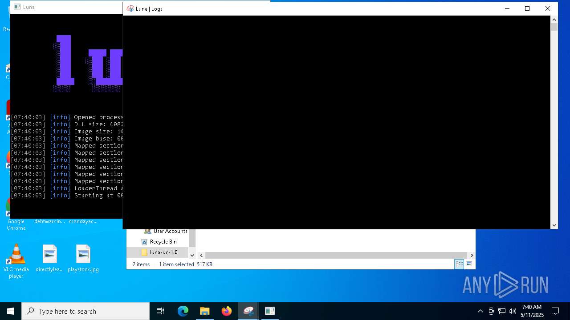Close the Luna Logs window

coord(548,8)
